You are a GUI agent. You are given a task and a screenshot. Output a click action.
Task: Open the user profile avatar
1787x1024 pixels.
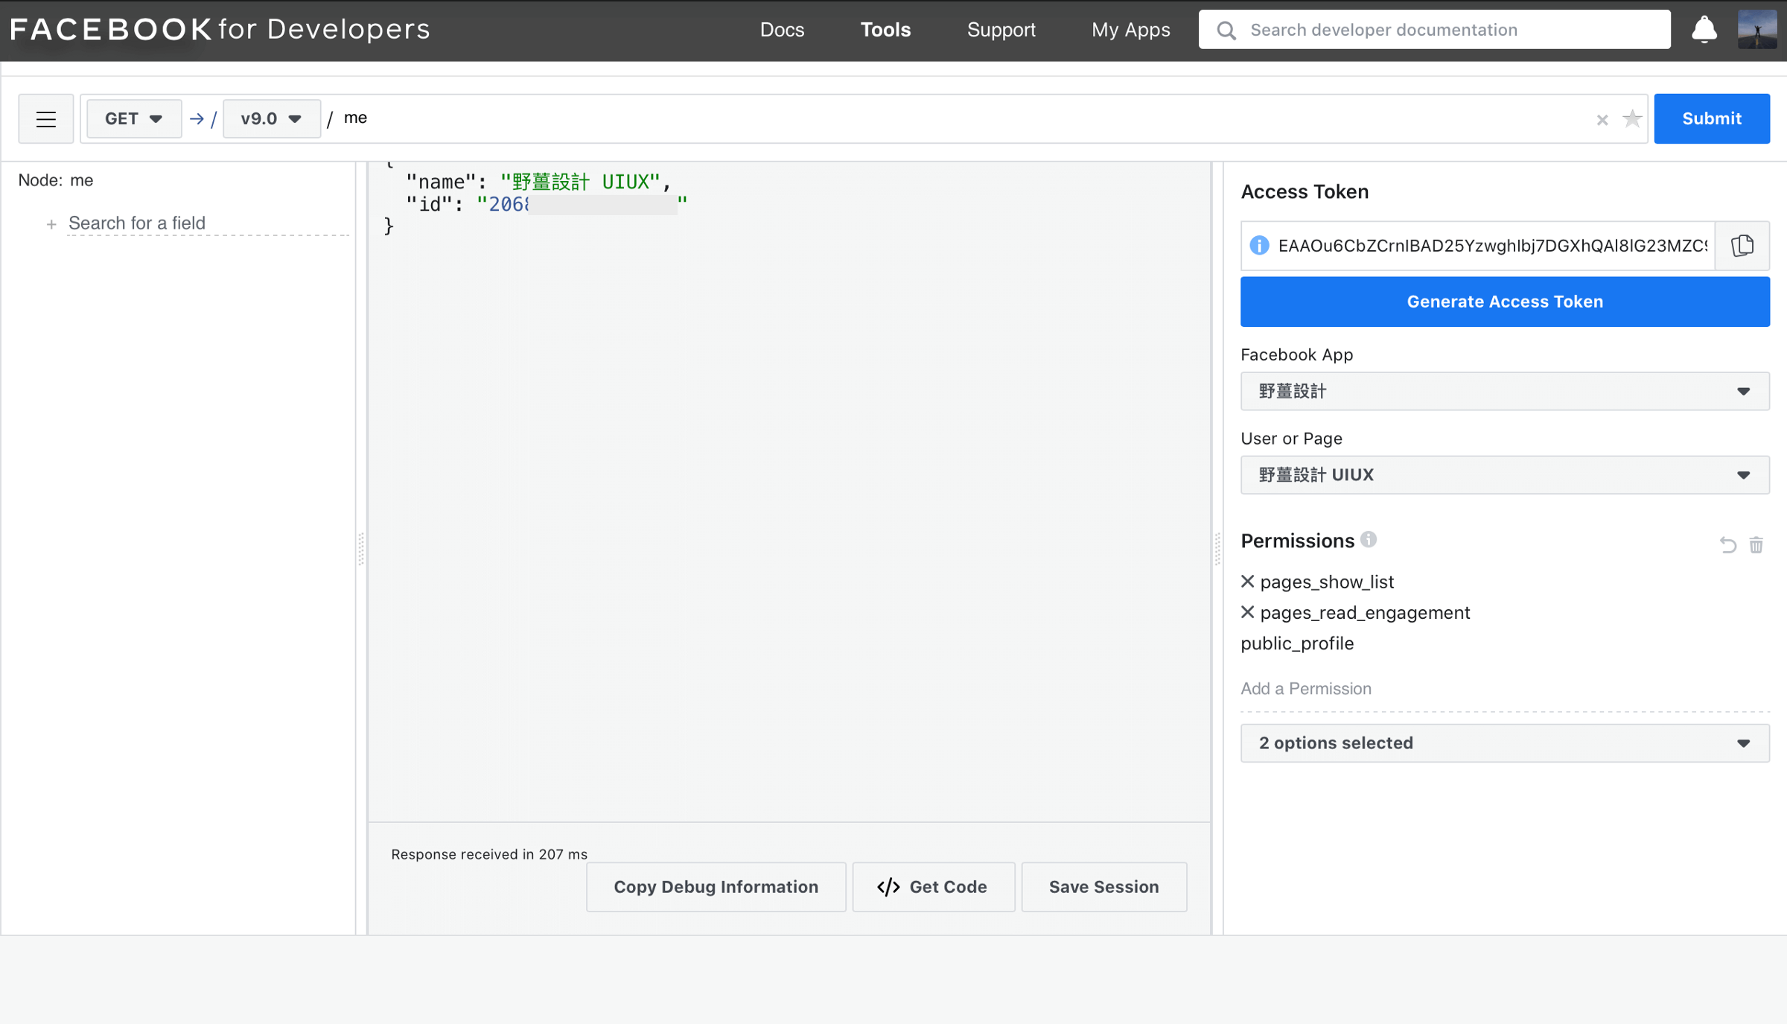click(x=1757, y=30)
